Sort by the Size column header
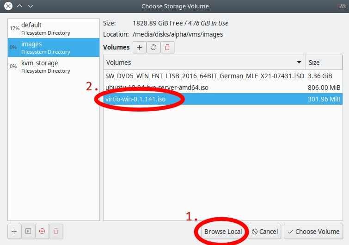 point(324,63)
